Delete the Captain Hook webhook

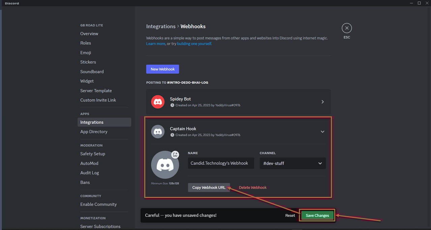(x=252, y=187)
